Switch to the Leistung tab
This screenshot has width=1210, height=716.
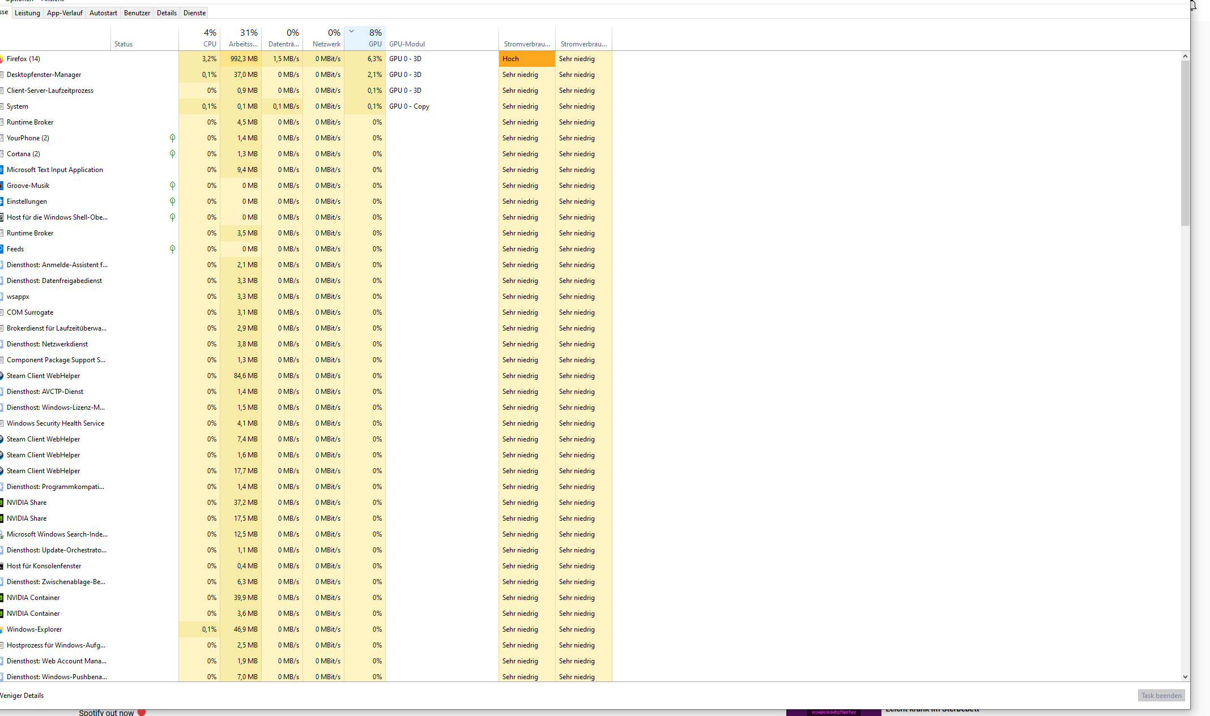[27, 12]
